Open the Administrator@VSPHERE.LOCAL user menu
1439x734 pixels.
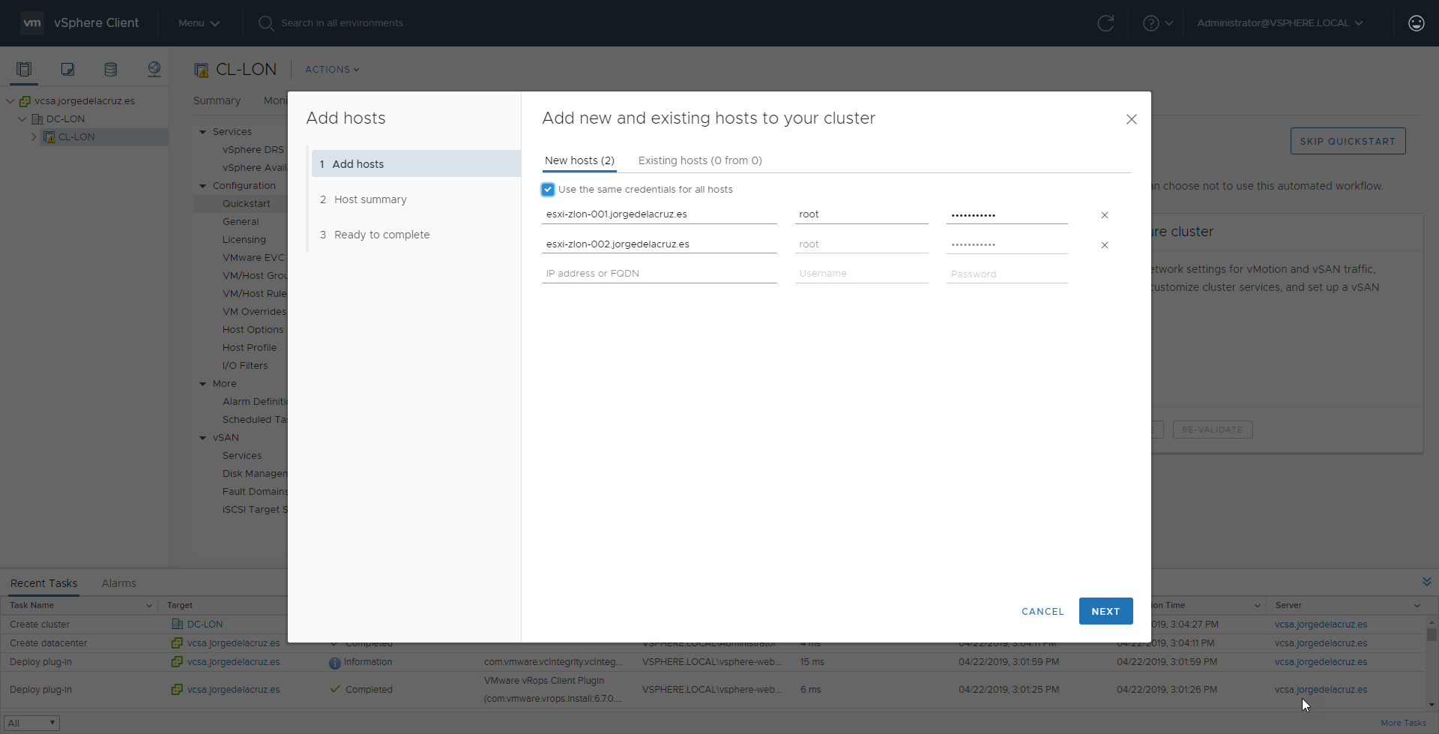(x=1280, y=23)
